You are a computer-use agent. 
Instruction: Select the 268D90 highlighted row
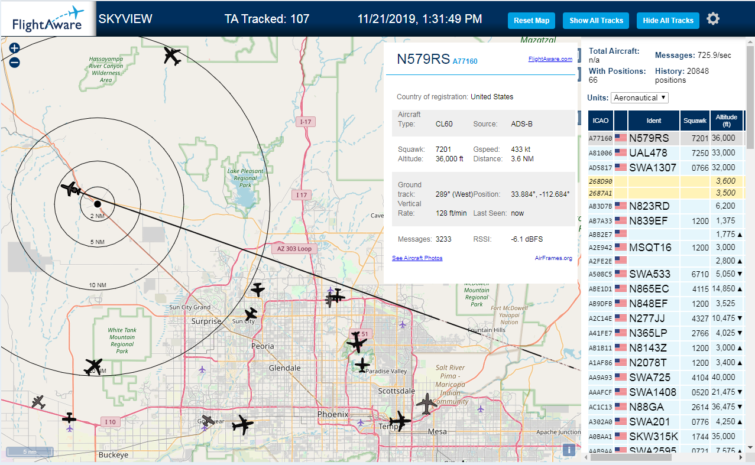pos(666,181)
